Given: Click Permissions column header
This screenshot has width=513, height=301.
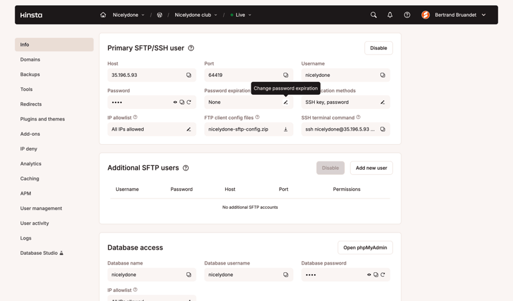Looking at the screenshot, I should [346, 189].
